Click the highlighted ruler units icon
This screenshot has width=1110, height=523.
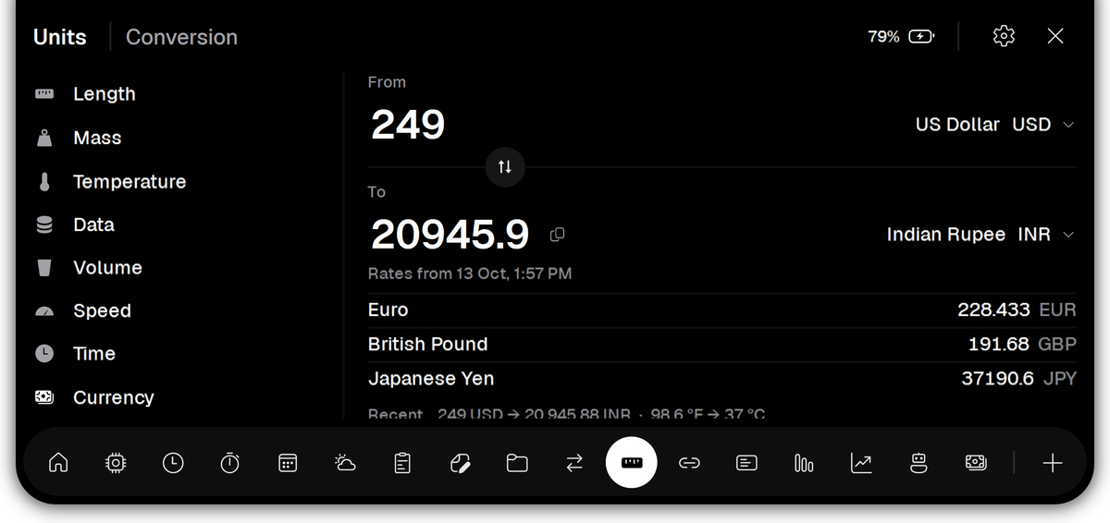pyautogui.click(x=632, y=463)
